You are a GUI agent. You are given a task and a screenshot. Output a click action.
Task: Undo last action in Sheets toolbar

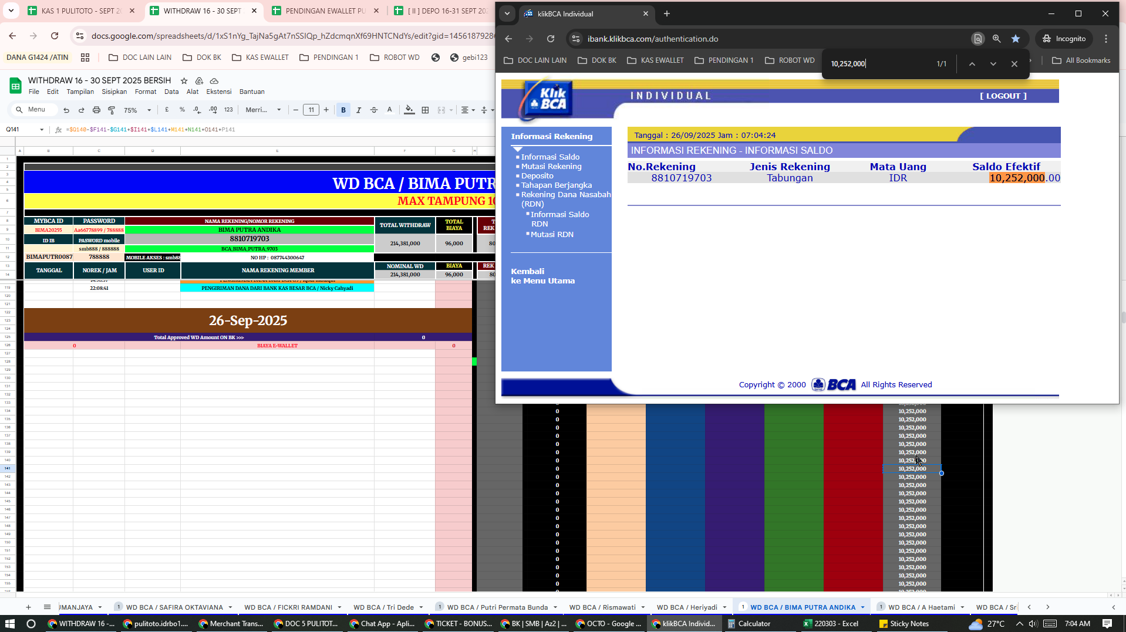(66, 110)
